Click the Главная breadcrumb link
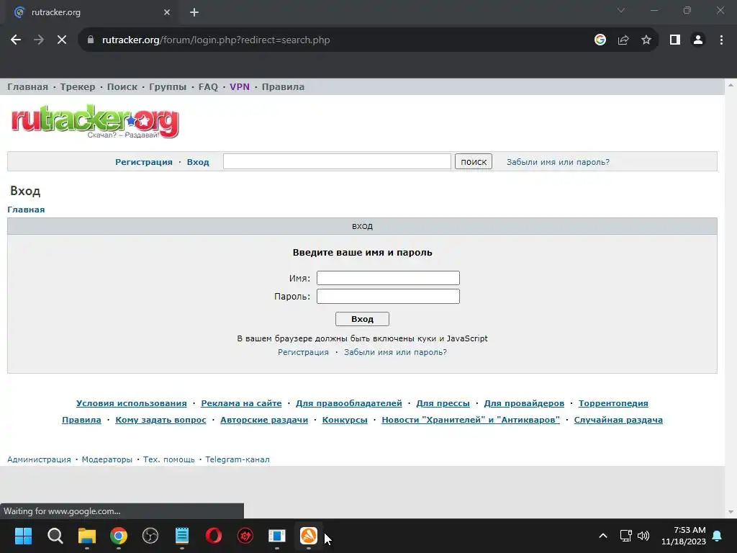The image size is (737, 553). pyautogui.click(x=26, y=210)
